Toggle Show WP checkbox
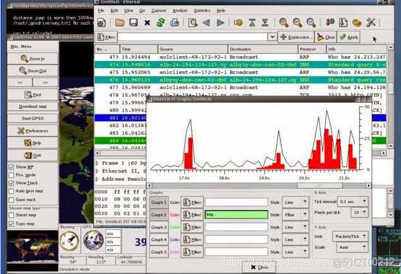The width and height of the screenshot is (401, 274). 11,167
